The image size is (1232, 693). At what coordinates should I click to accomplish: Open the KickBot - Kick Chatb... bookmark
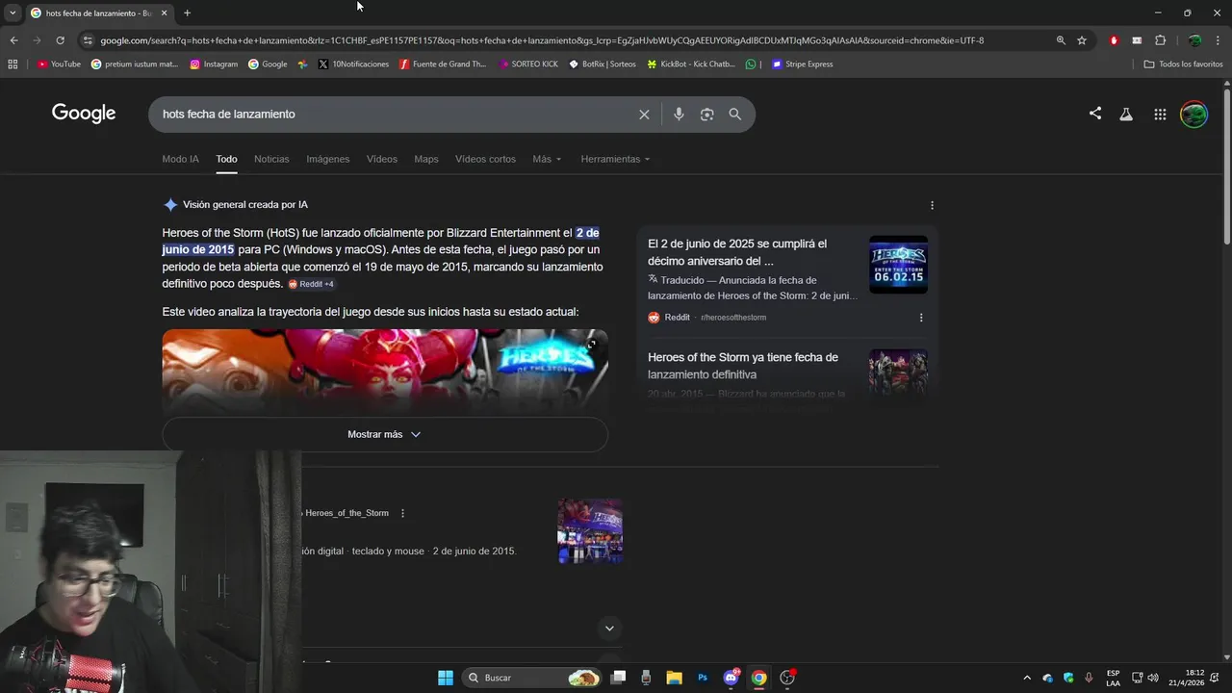[x=691, y=64]
